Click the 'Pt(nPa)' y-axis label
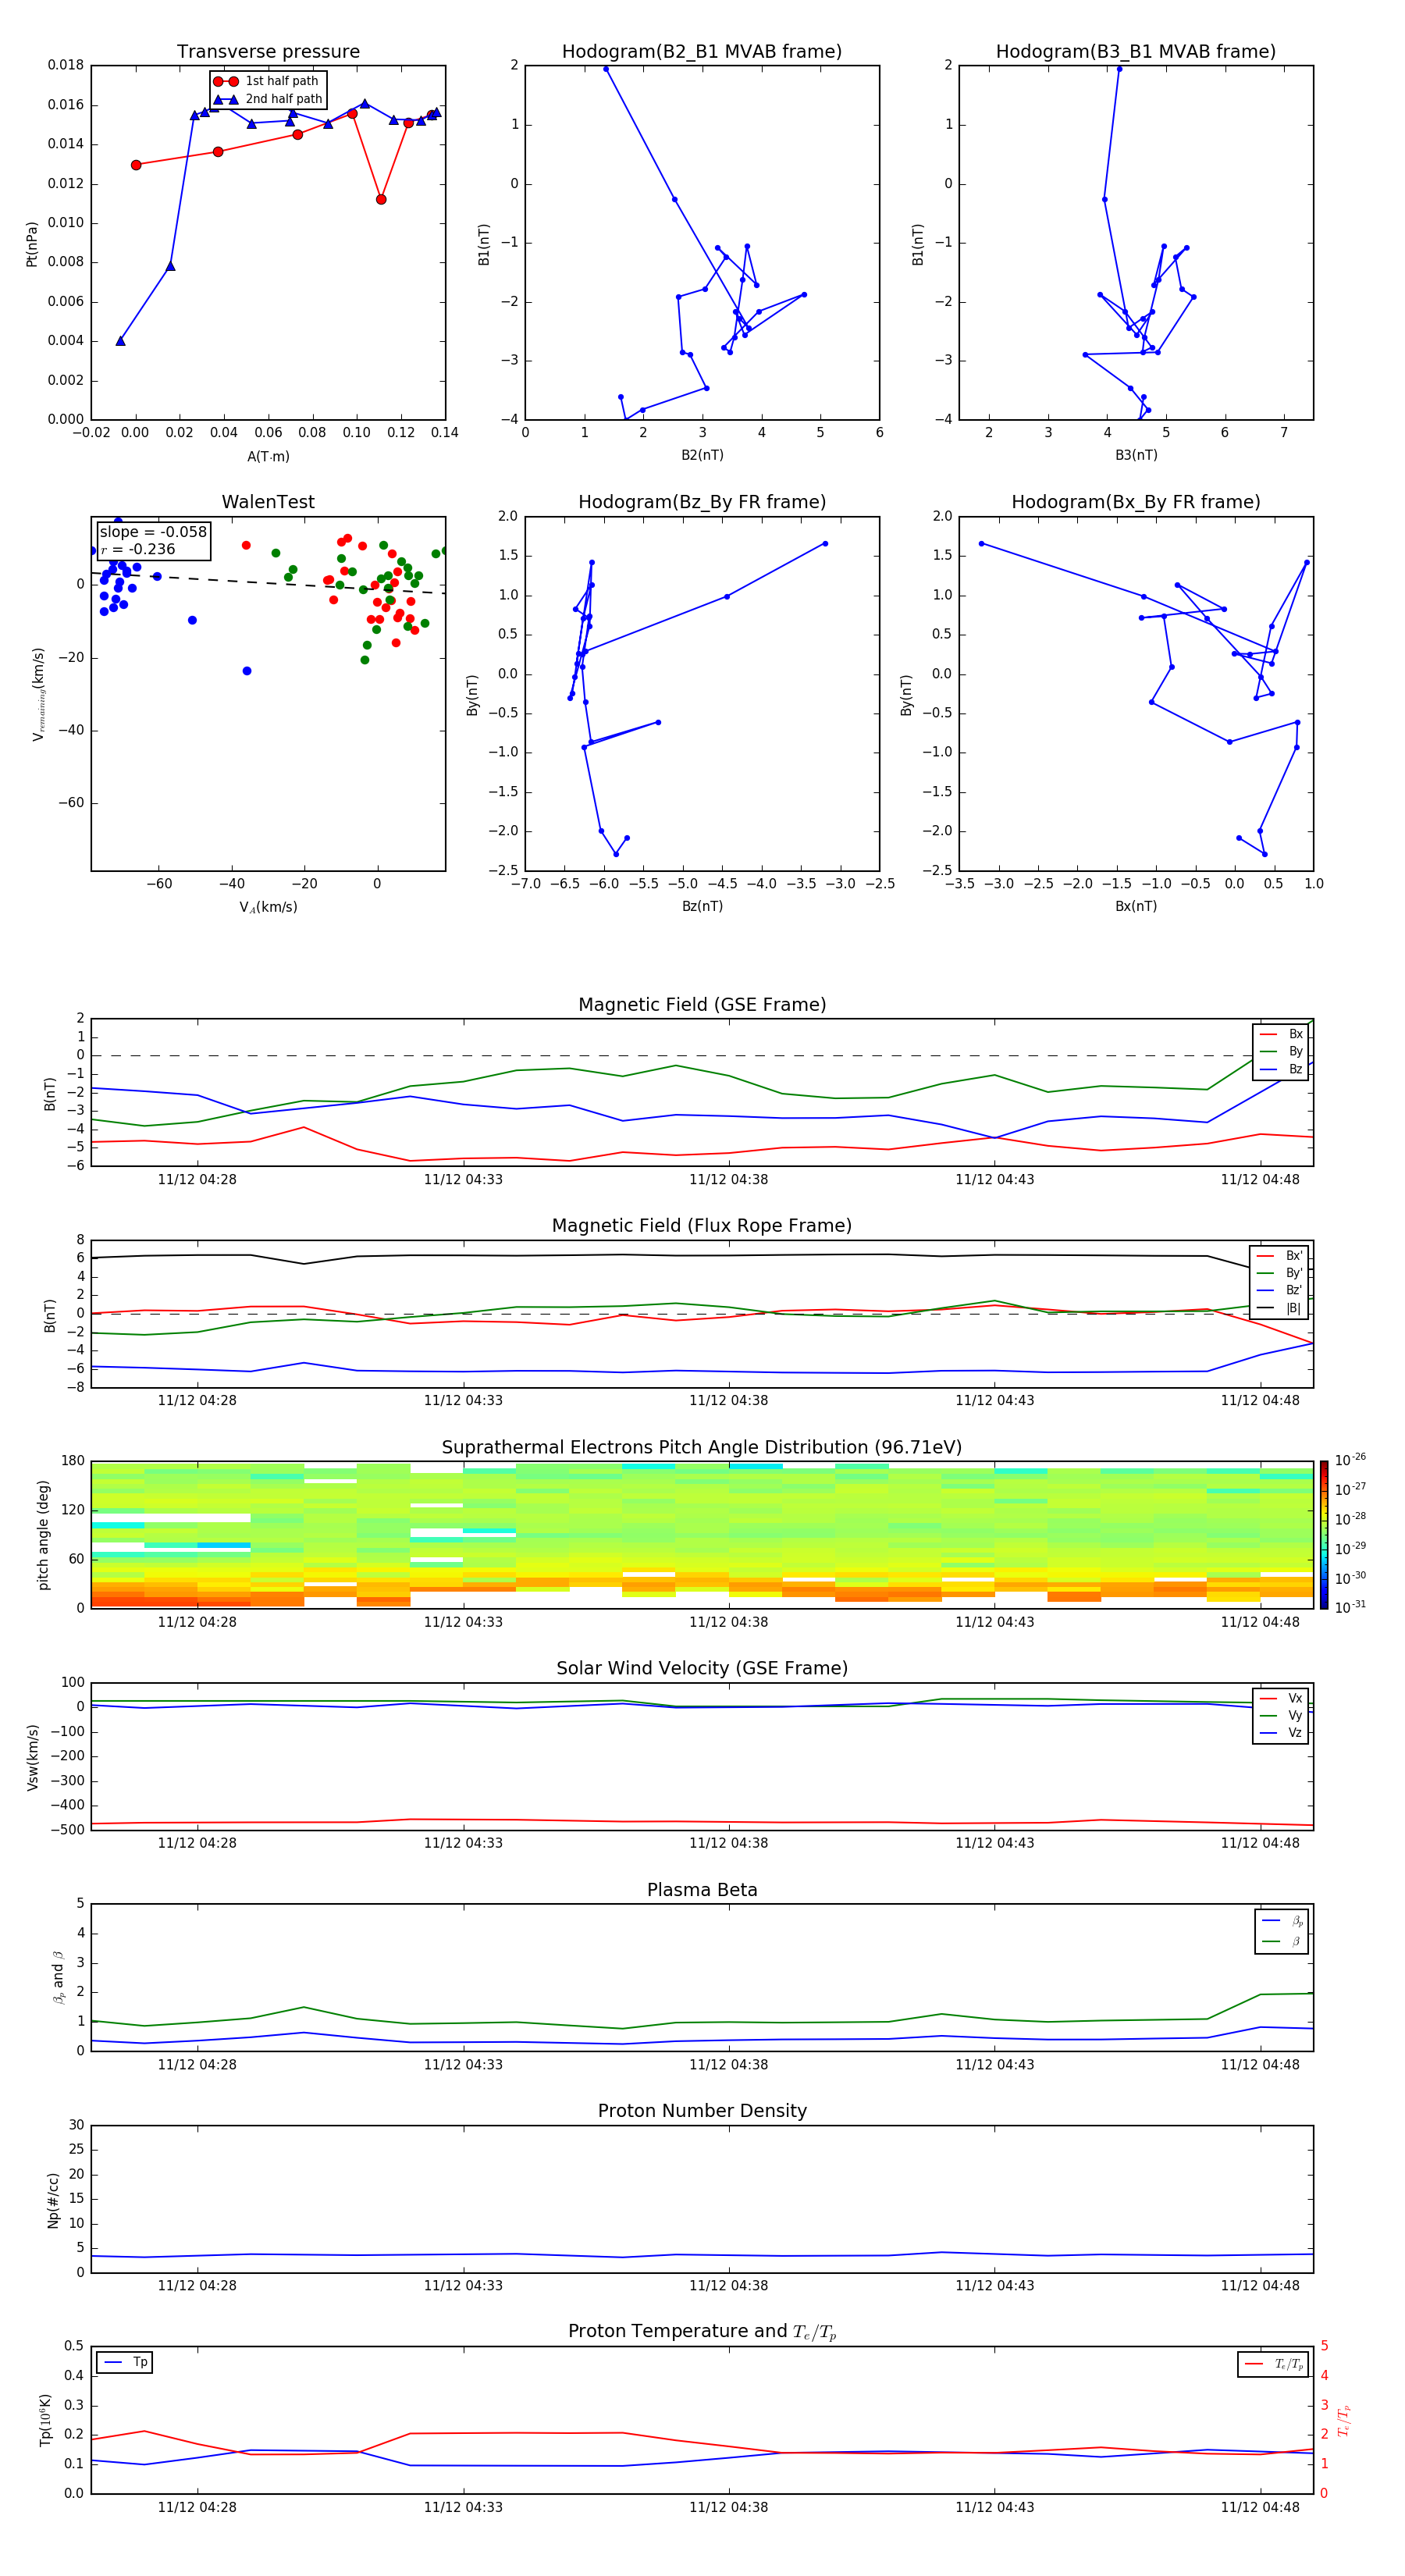Image resolution: width=1405 pixels, height=2576 pixels. click(x=32, y=244)
